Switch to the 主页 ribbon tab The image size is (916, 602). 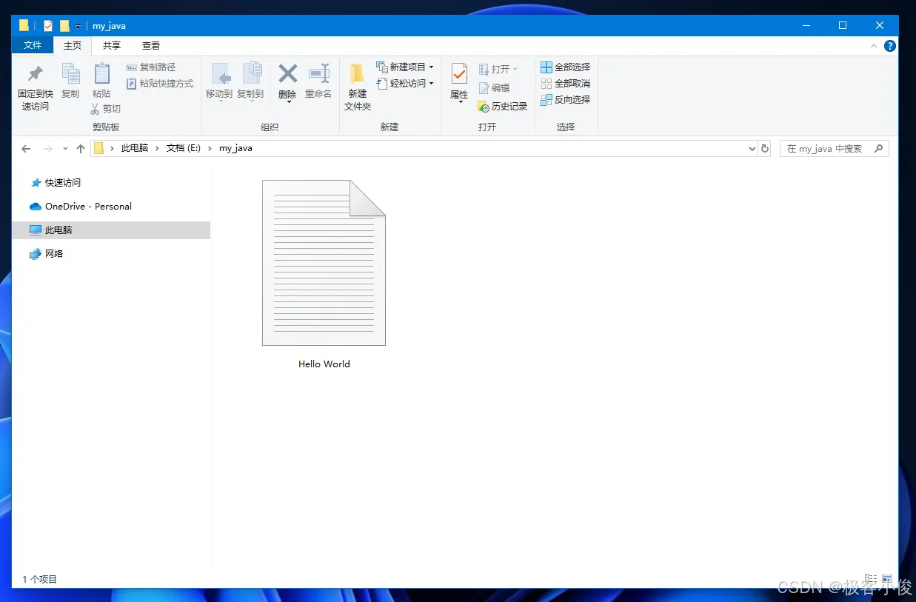click(73, 45)
